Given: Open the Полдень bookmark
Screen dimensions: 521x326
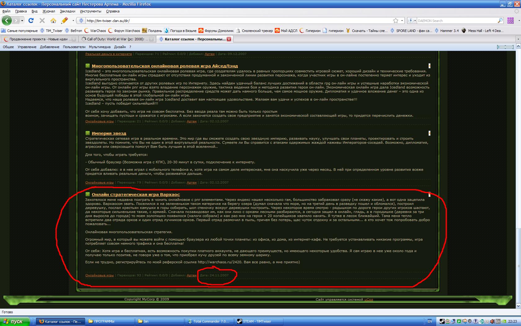Looking at the screenshot, I should click(152, 31).
